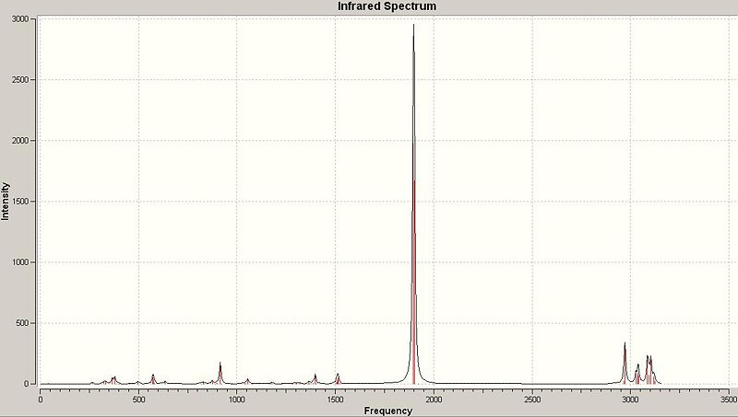
Task: Click the 'Infrared Spectrum' chart title
Action: [387, 6]
